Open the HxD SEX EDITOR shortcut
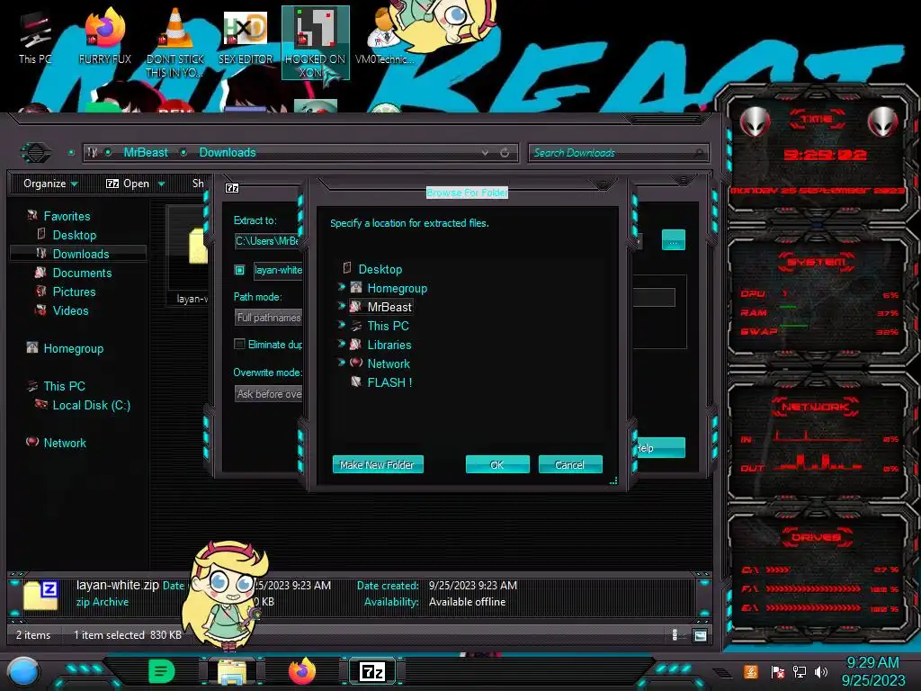The image size is (921, 691). click(246, 38)
